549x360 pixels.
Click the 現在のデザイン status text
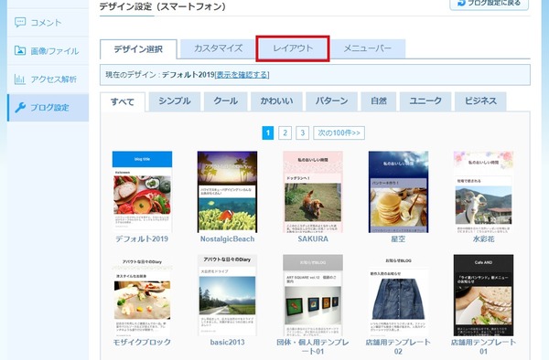coord(160,75)
